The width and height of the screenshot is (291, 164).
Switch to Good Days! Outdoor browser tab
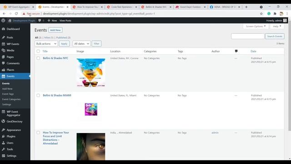coord(191,7)
